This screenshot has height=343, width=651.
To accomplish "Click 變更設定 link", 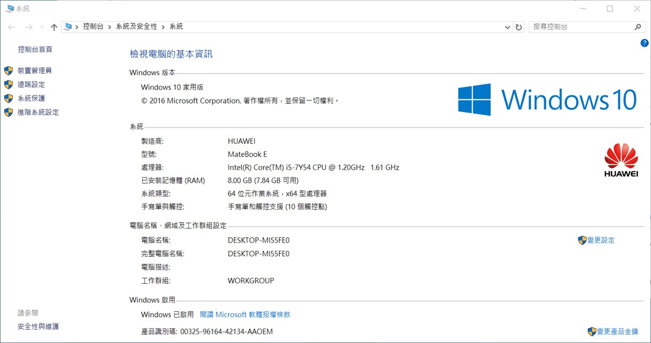I will coord(601,240).
